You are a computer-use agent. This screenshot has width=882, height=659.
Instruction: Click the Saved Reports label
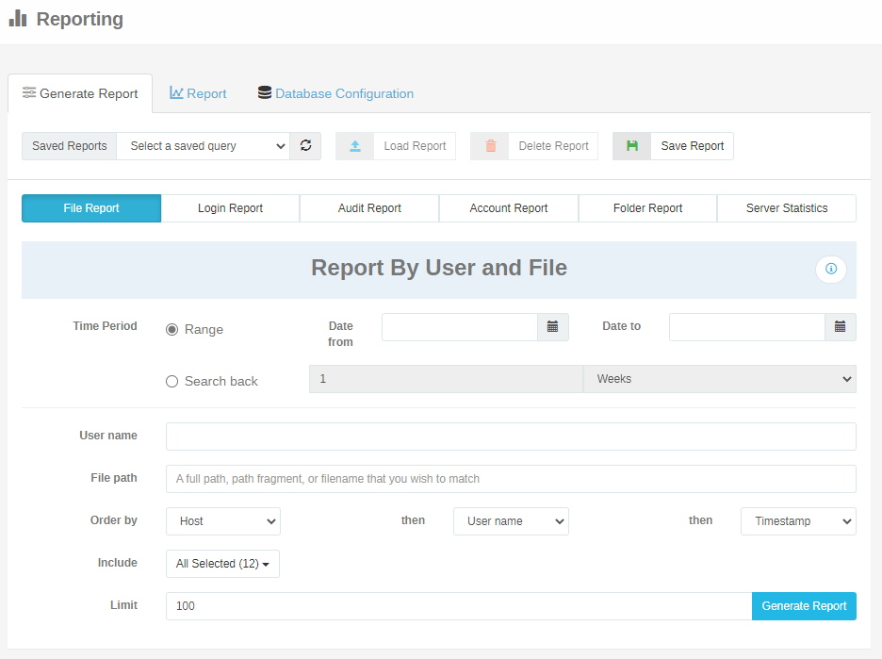[69, 146]
